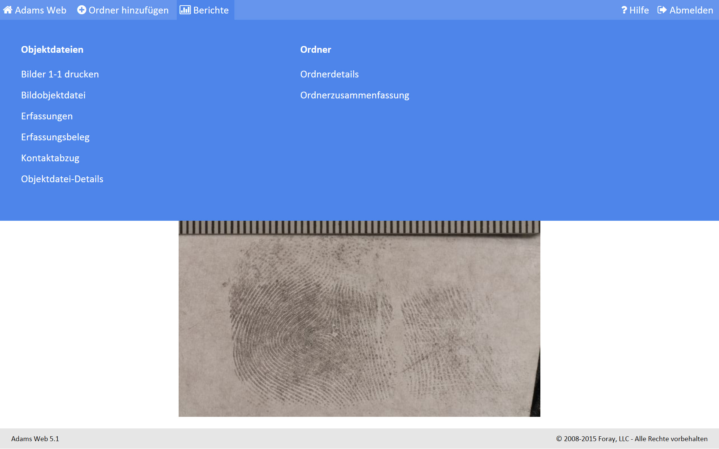Select Objektdatei-Details report

pos(62,179)
